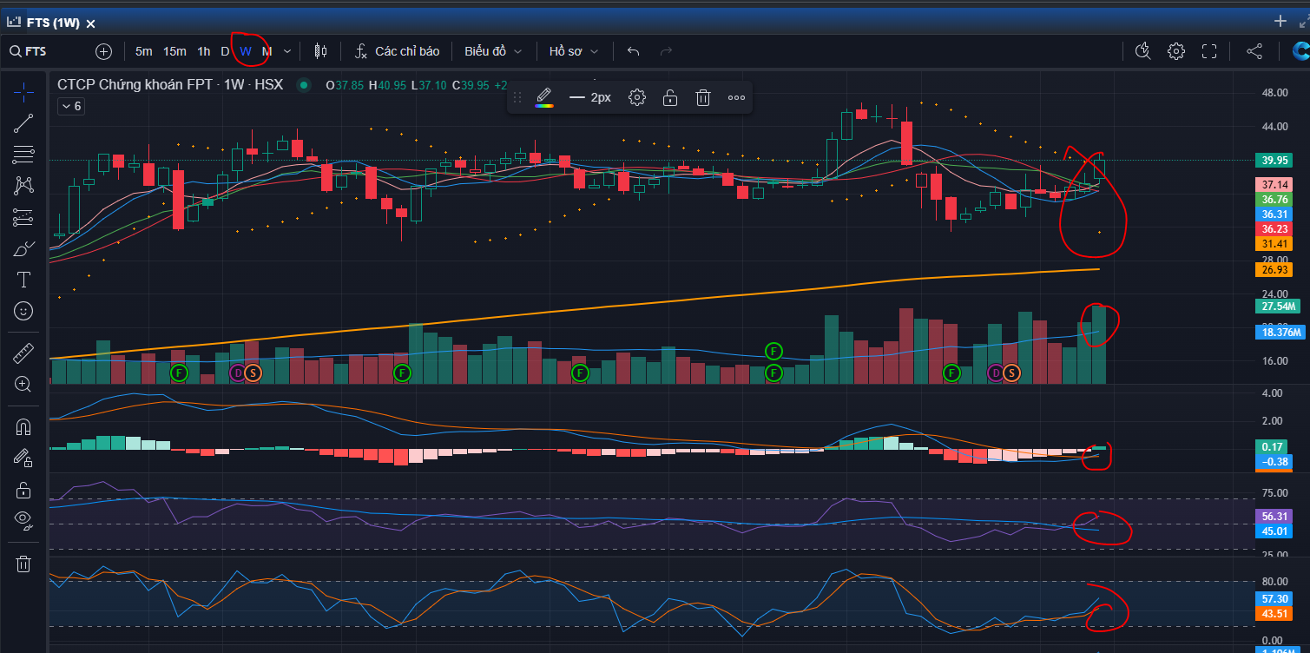Viewport: 1310px width, 653px height.
Task: Delete the selected drawing via floating toolbar trash
Action: [703, 97]
